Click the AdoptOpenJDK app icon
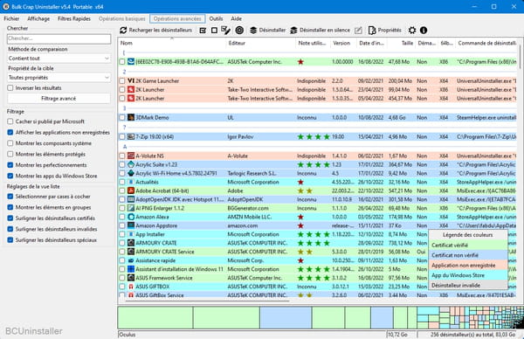The image size is (524, 339). [131, 199]
